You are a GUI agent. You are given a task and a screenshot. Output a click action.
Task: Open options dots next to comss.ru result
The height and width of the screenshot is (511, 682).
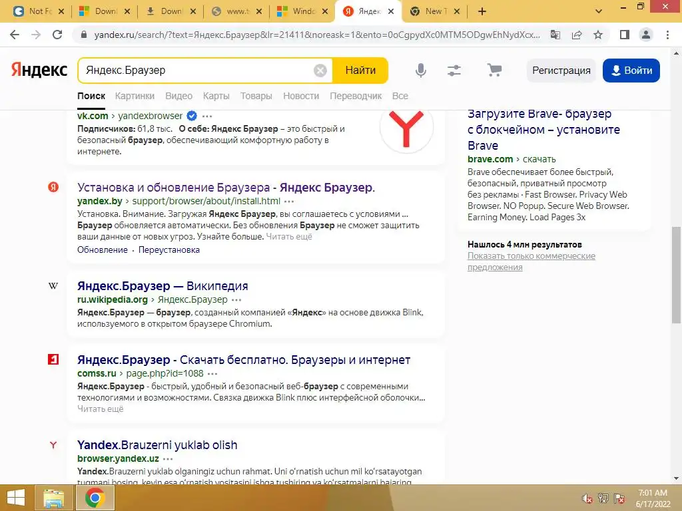[x=212, y=374]
